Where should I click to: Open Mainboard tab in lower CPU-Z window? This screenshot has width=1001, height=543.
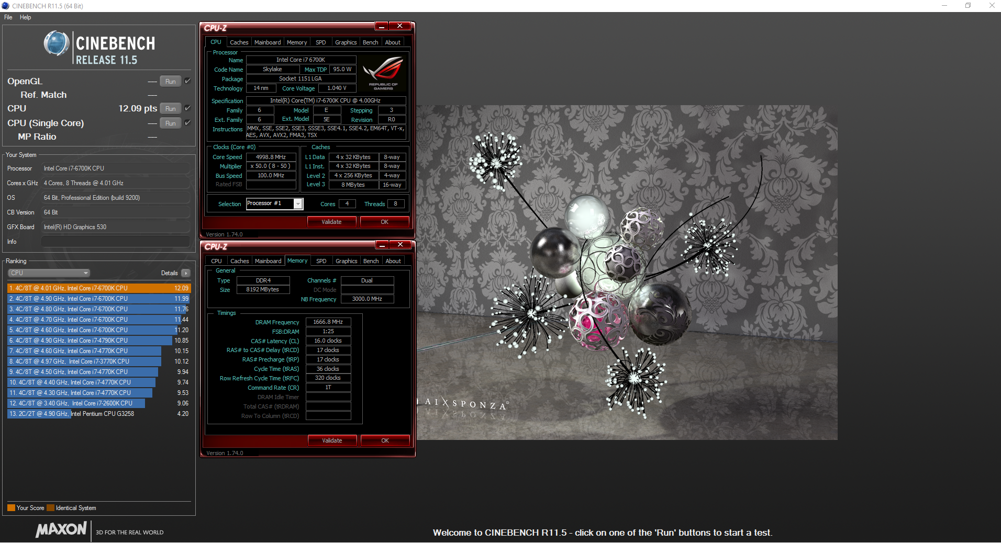coord(268,261)
